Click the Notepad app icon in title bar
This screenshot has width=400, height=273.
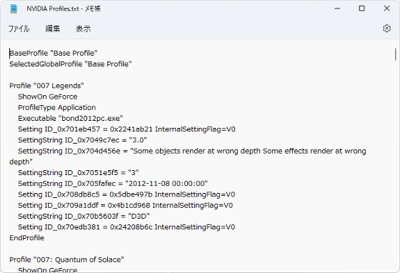tap(14, 9)
